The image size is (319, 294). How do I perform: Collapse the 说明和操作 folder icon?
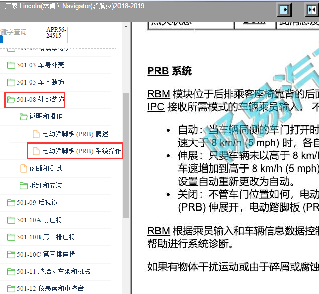click(24, 117)
